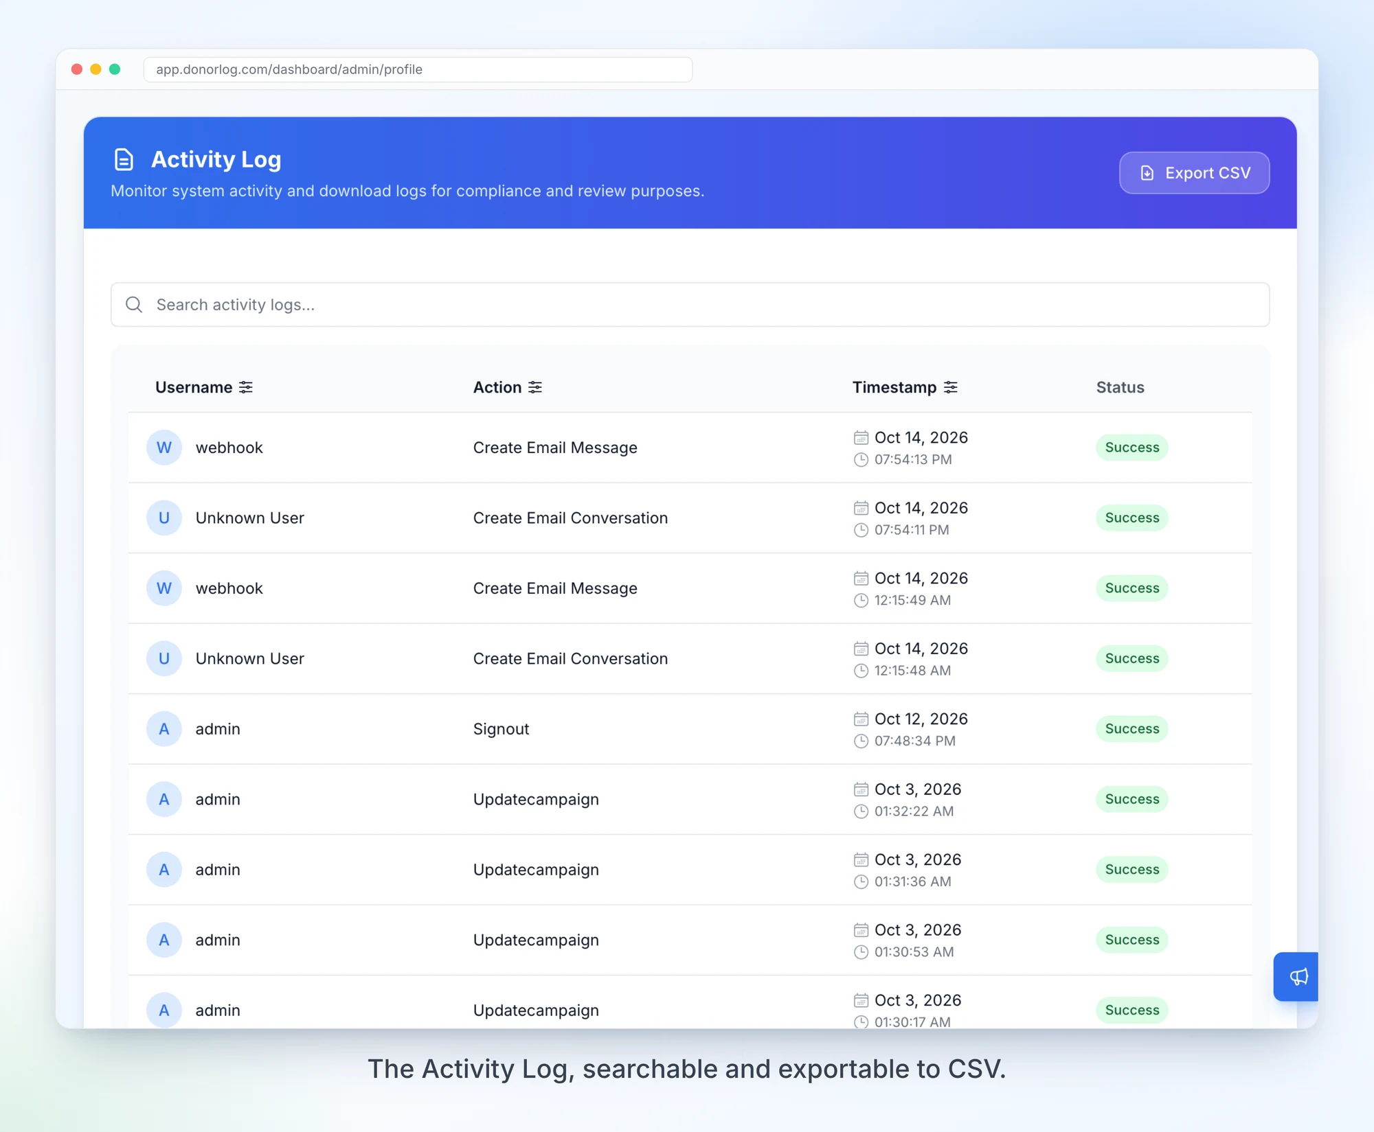Open the Action column filter icon
The image size is (1374, 1132).
(x=535, y=387)
